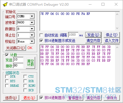Enable the DTR checkbox
123x103 pixels.
pyautogui.click(x=7, y=76)
